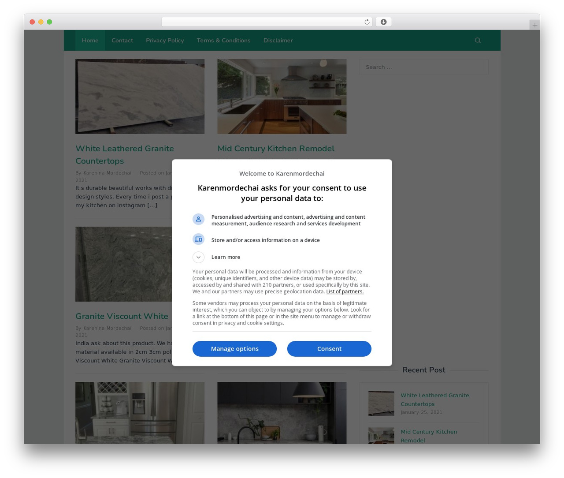Open recent post Mid Century Kitchen Remodel

tap(429, 436)
